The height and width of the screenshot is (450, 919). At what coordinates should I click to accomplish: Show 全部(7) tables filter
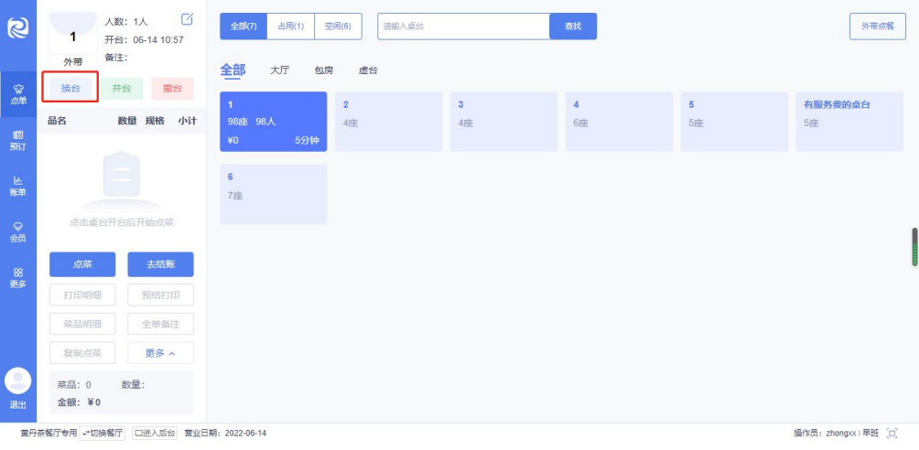pyautogui.click(x=243, y=27)
